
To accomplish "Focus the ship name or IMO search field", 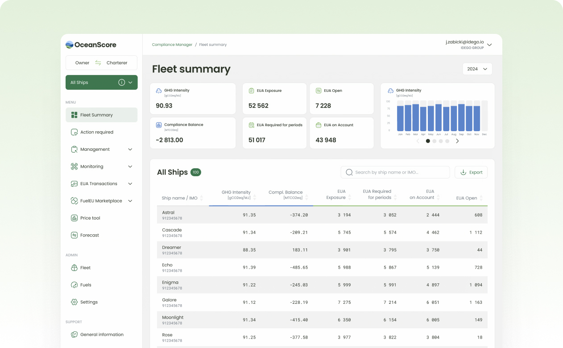I will 395,172.
